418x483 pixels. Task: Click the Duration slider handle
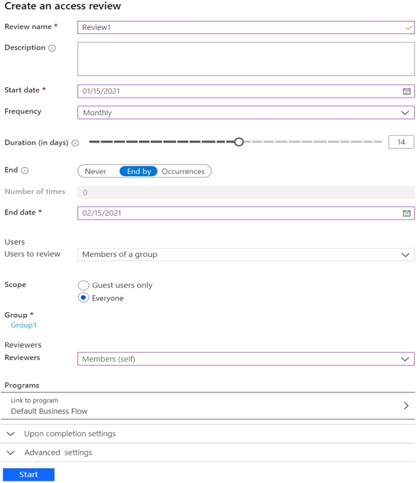pyautogui.click(x=239, y=142)
